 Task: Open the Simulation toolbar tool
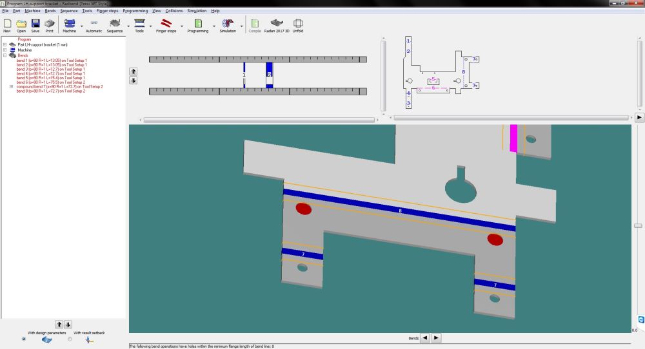(x=228, y=24)
